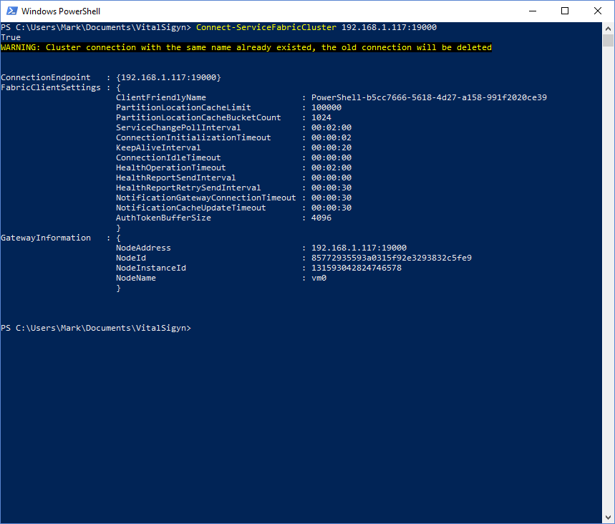Click the ConnectionEndpoint value in braces

[x=168, y=77]
